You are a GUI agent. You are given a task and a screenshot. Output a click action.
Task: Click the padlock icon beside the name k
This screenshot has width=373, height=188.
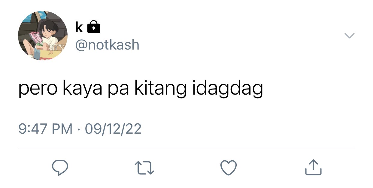[x=93, y=27]
